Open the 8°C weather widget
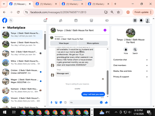Screen dimensions: 155x116 104,112
